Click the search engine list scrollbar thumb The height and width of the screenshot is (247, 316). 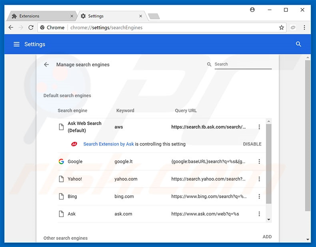point(268,164)
